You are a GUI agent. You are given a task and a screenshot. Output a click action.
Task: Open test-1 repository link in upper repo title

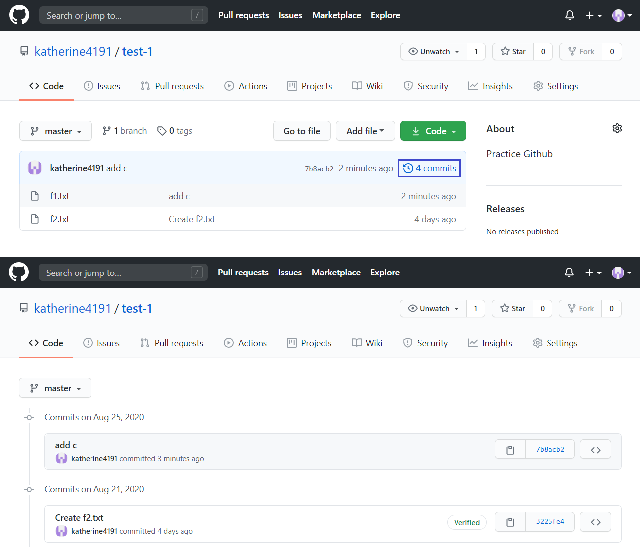pos(137,51)
